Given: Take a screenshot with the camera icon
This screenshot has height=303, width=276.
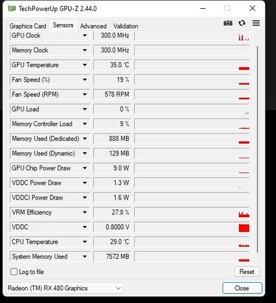Looking at the screenshot, I should pyautogui.click(x=228, y=23).
